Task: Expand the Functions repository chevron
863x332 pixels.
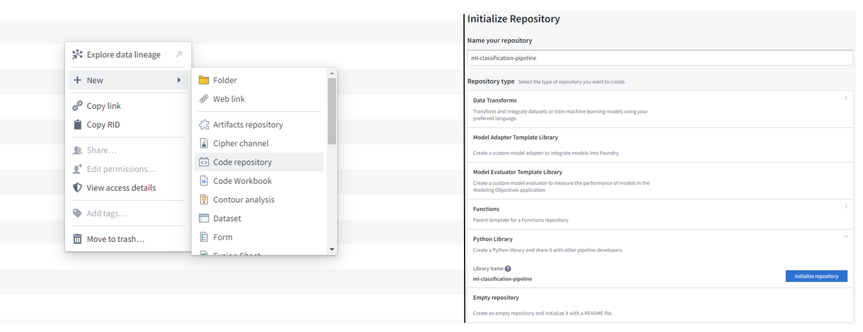Action: pyautogui.click(x=846, y=206)
